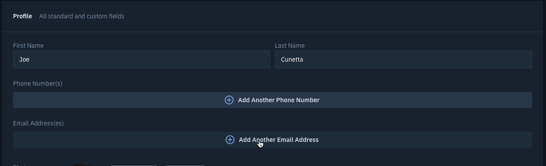Add another email address

(272, 140)
